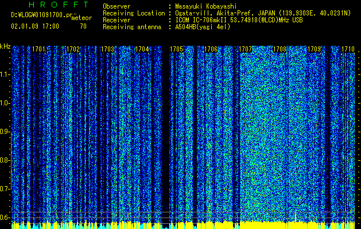Click the 1703 time marker
The width and height of the screenshot is (361, 229).
[x=107, y=49]
